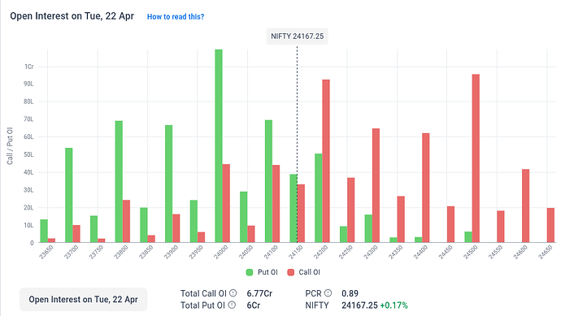Click the Total Put OI info icon

232,305
